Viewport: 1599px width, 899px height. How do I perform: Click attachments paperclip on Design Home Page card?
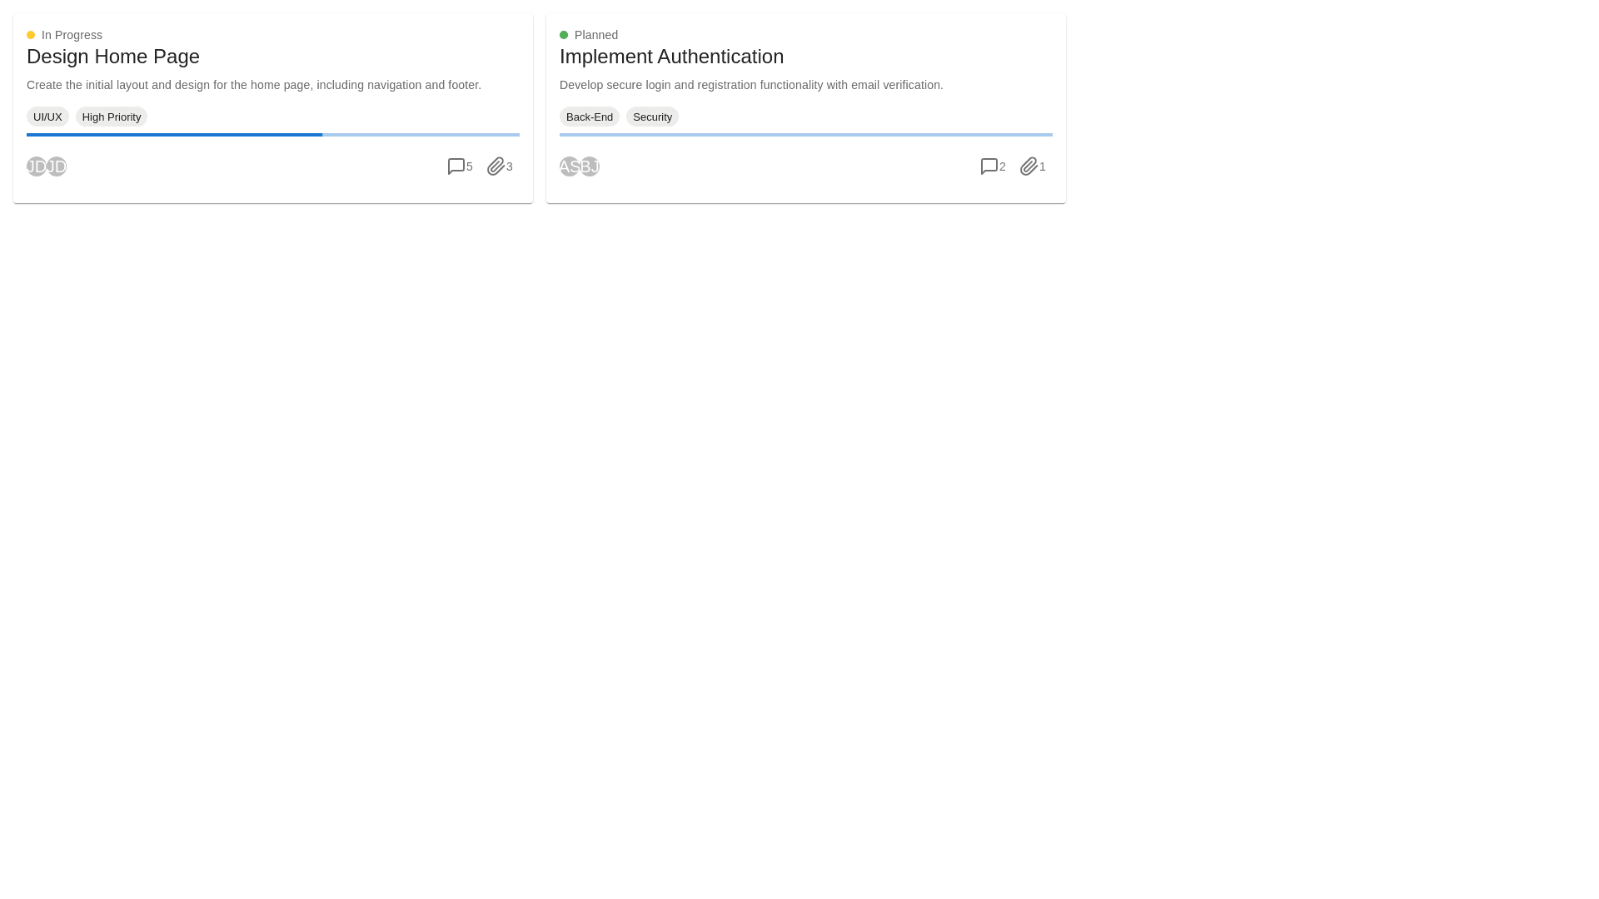pyautogui.click(x=496, y=166)
